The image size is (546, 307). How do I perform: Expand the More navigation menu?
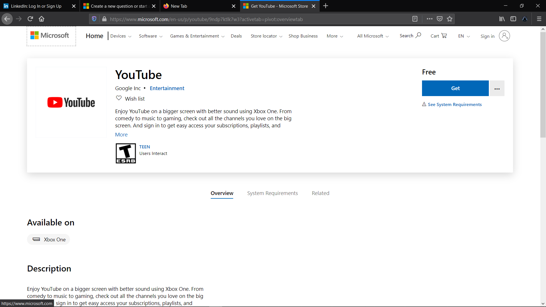[x=335, y=36]
